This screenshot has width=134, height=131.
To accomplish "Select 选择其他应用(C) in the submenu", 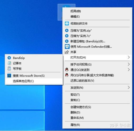I will (34, 81).
